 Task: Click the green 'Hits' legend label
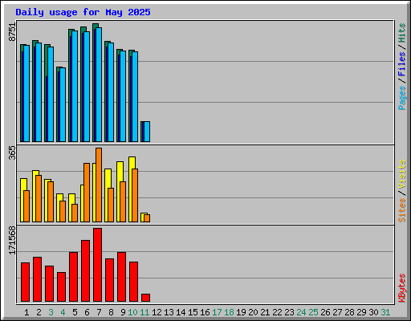pos(402,33)
